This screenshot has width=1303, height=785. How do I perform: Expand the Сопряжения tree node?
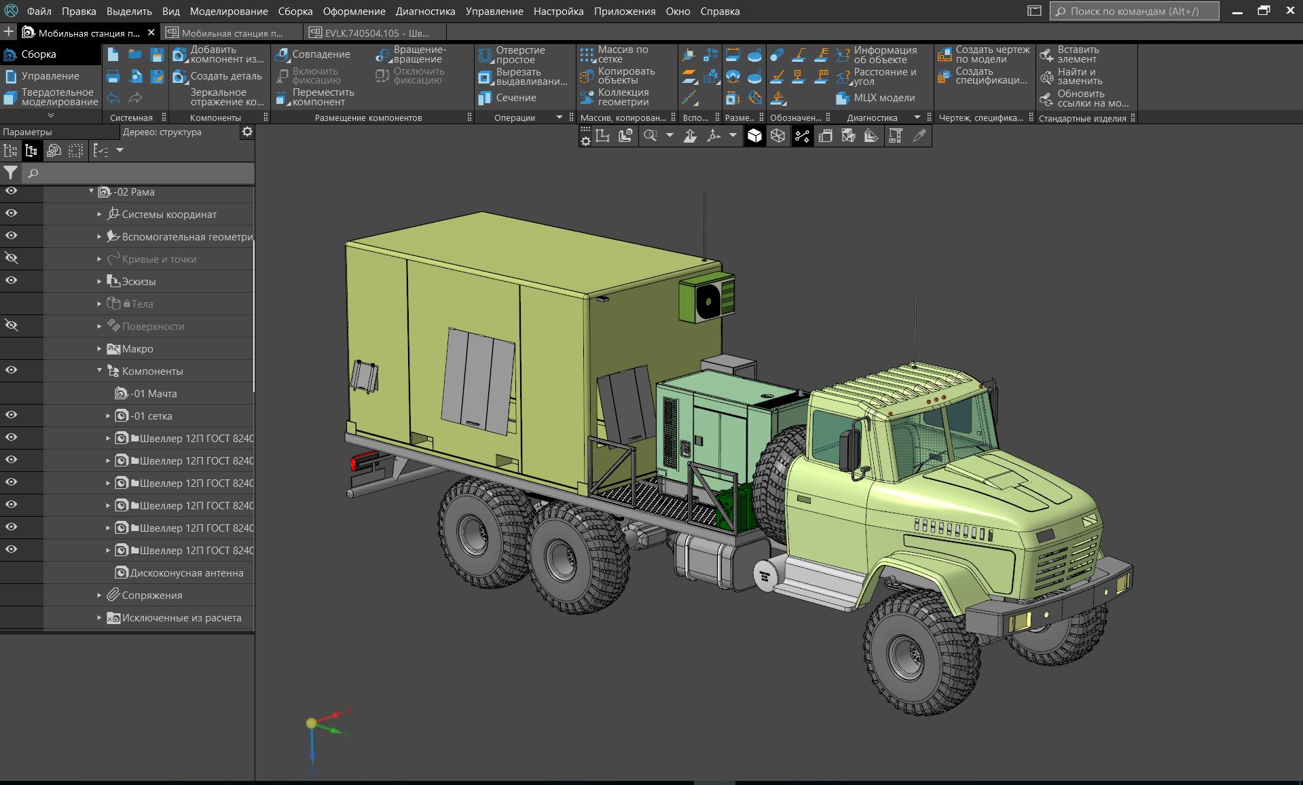click(100, 596)
